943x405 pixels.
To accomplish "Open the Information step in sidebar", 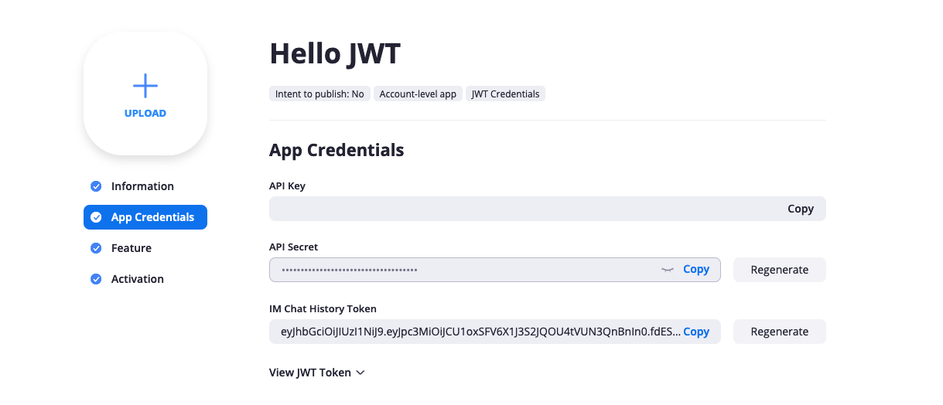I will (142, 186).
